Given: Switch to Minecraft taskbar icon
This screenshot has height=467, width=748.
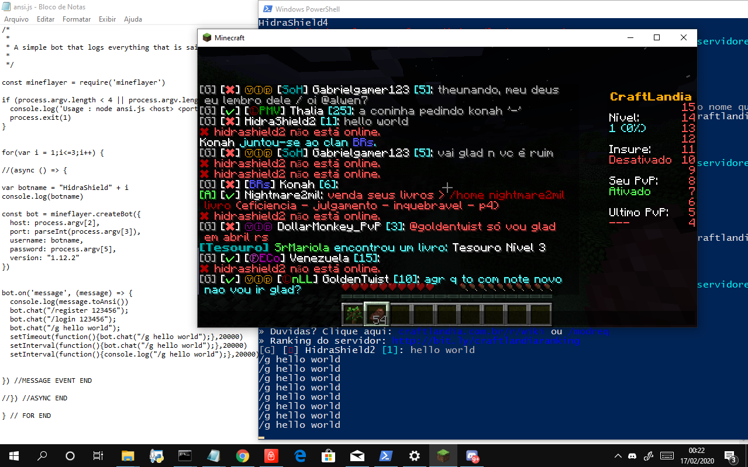Looking at the screenshot, I should click(443, 456).
